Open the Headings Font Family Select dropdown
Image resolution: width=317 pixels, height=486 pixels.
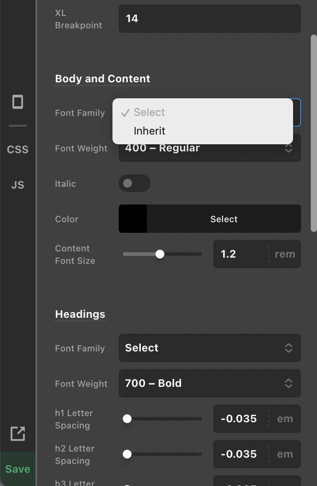(210, 348)
